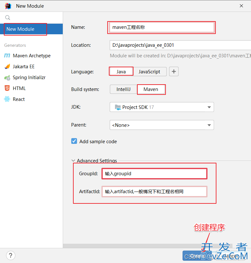Select Java as the language
The width and height of the screenshot is (251, 263).
click(121, 72)
